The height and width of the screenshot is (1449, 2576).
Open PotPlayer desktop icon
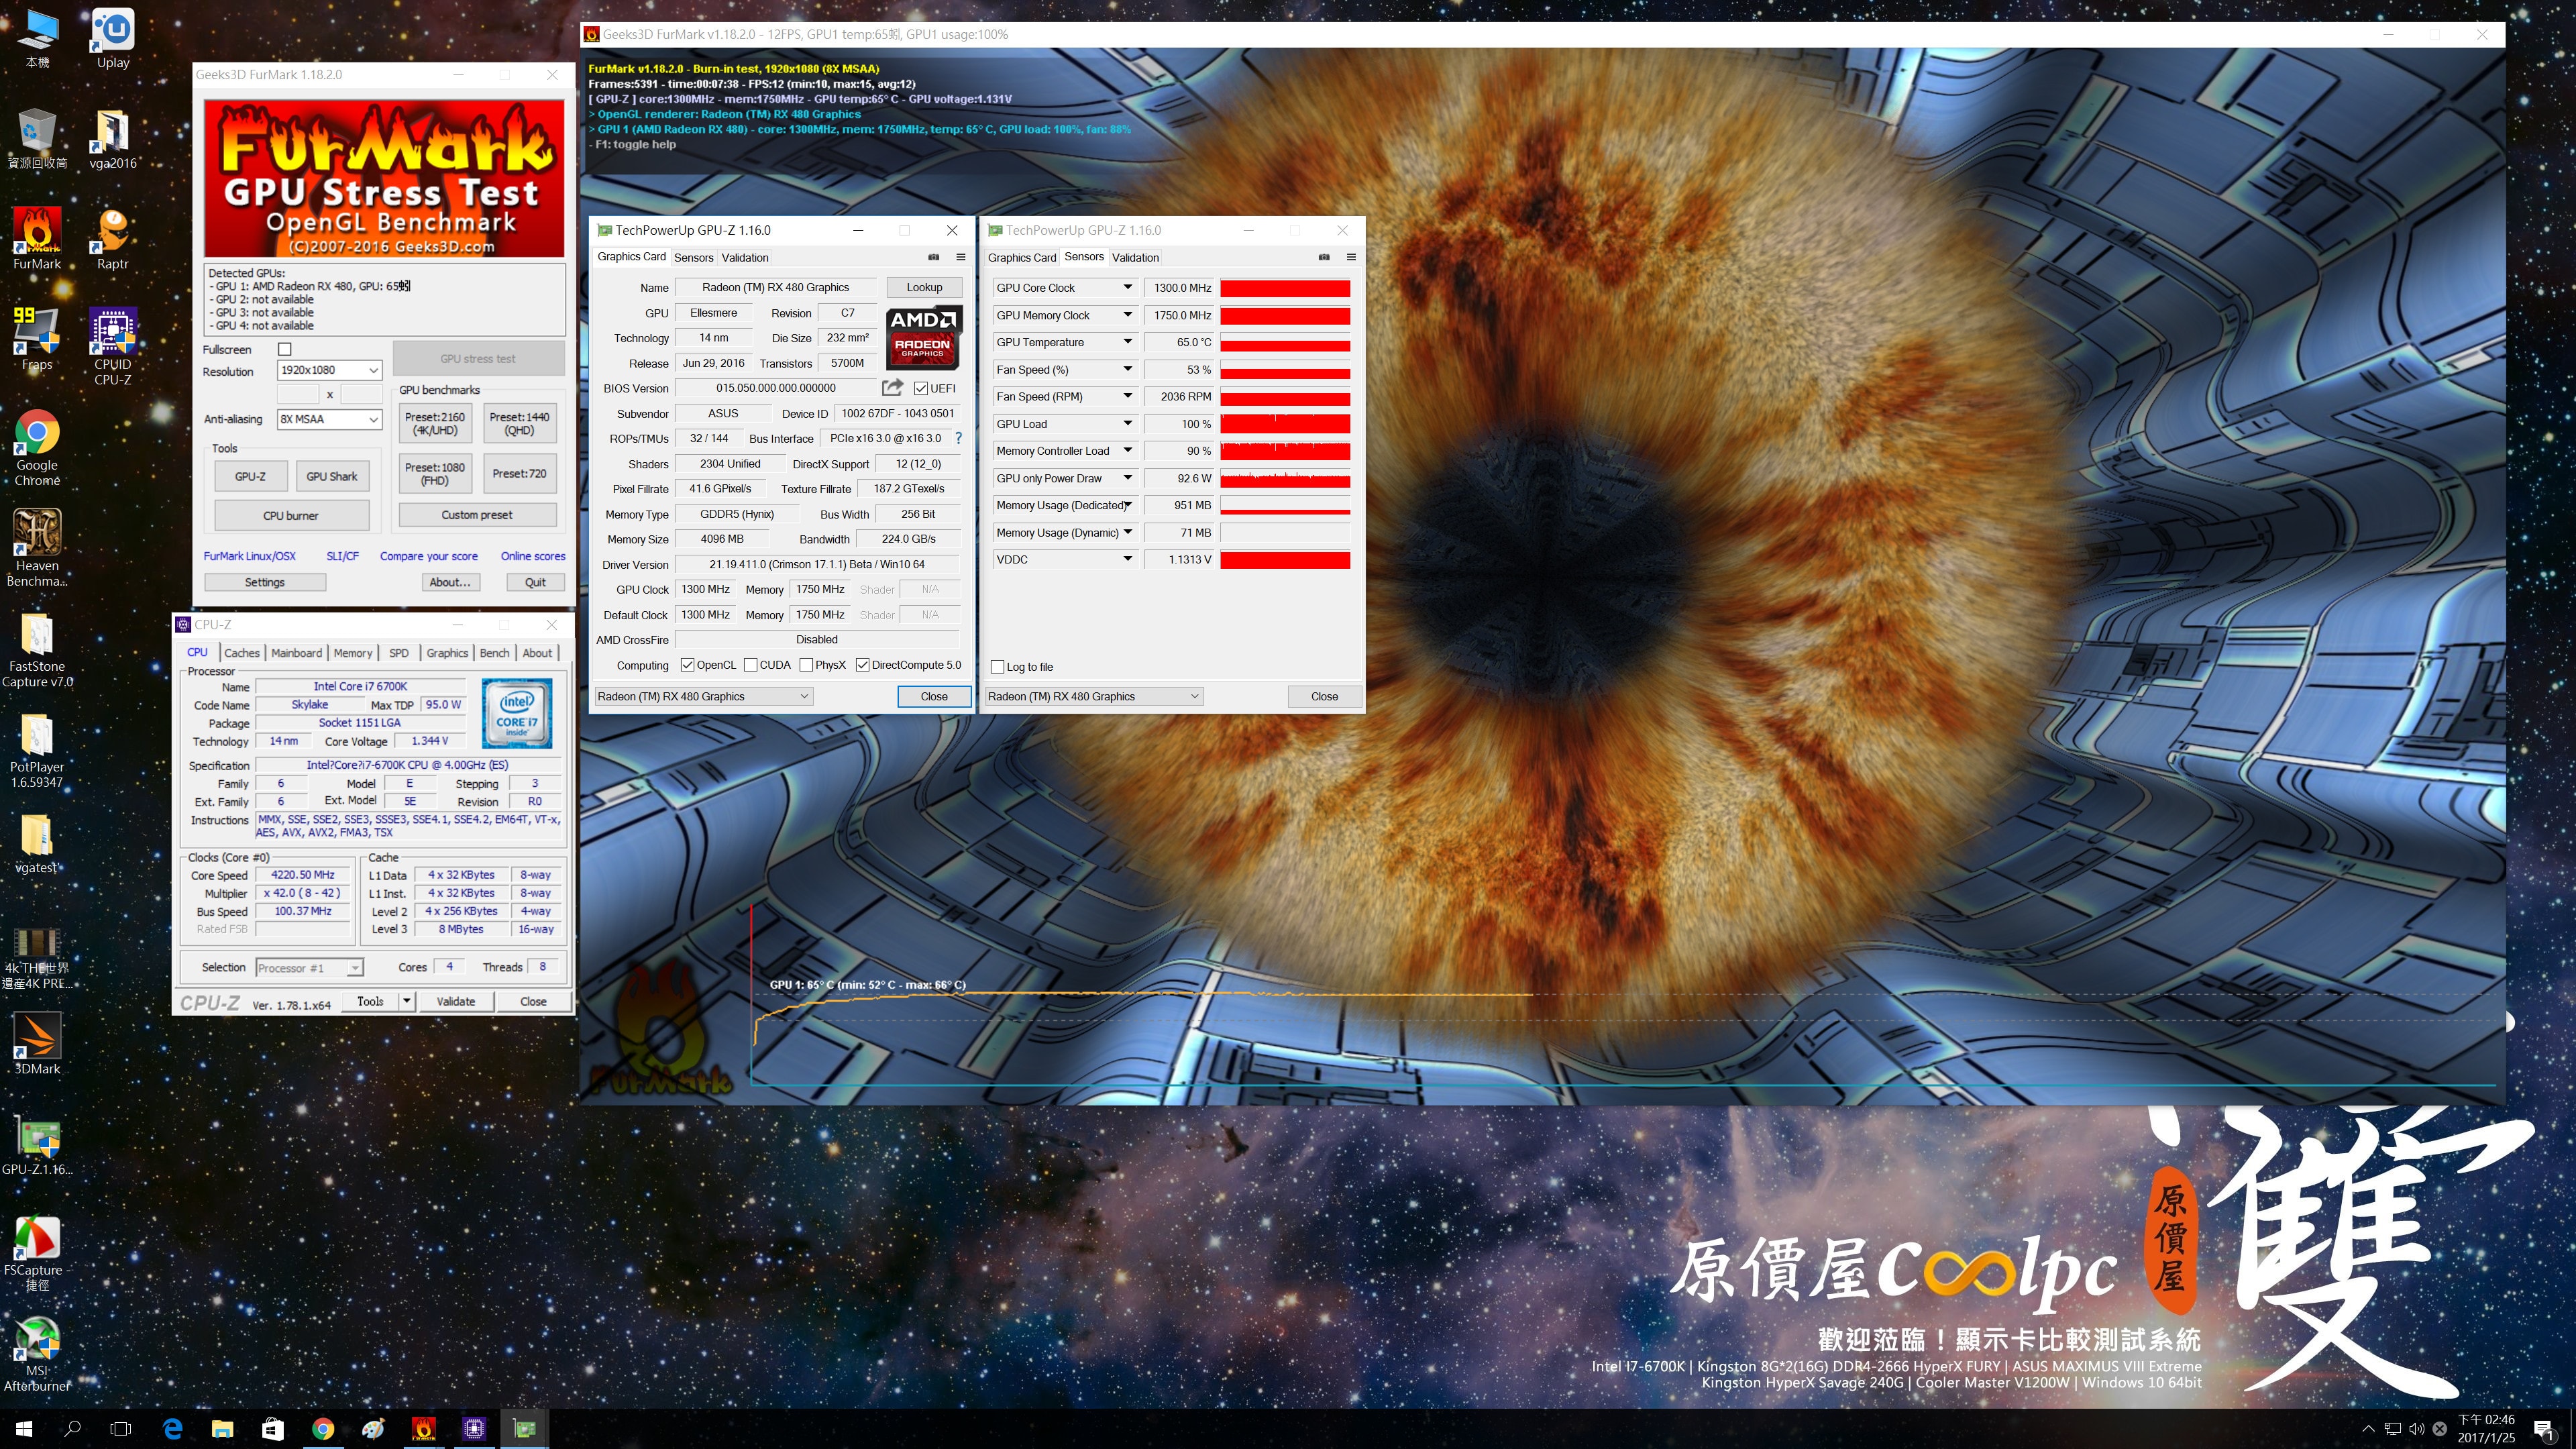[37, 750]
